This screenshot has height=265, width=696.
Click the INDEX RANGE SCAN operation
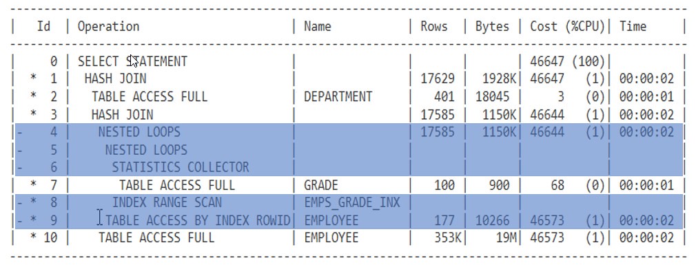(x=167, y=202)
